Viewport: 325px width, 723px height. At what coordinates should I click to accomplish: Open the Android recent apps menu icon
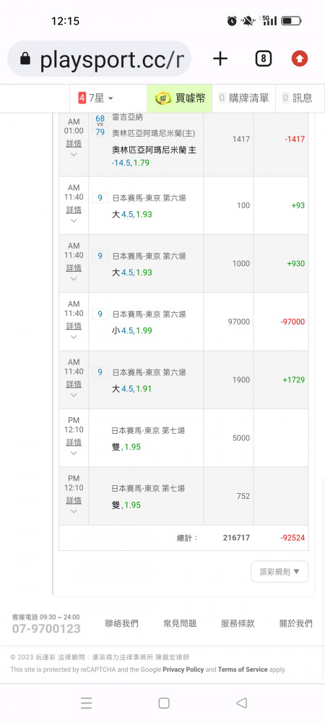[x=86, y=703]
